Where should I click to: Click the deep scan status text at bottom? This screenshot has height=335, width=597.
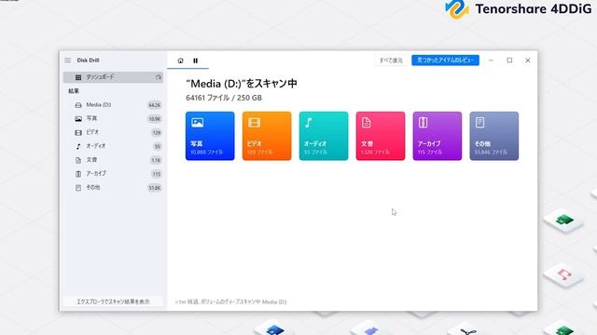coord(230,301)
